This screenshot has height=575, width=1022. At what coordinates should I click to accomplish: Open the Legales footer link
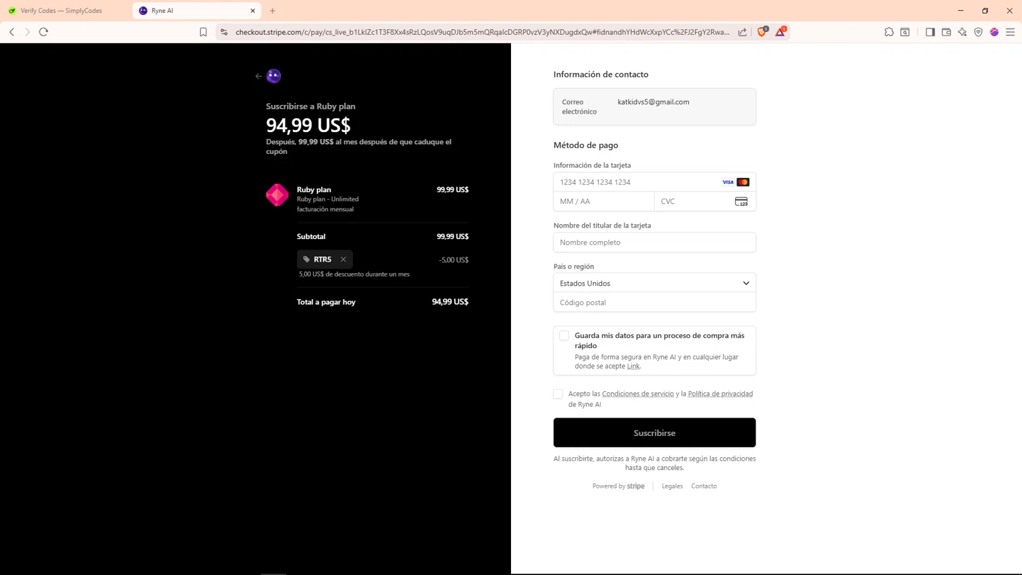click(x=672, y=486)
